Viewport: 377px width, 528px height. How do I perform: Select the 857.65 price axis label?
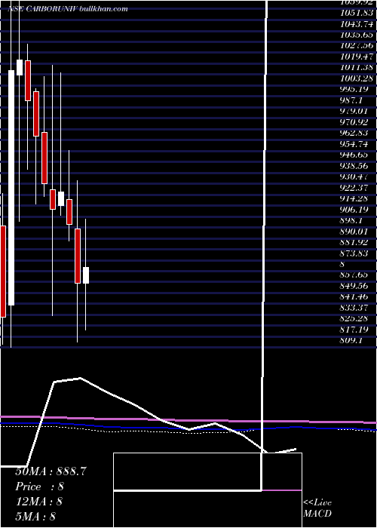click(354, 275)
